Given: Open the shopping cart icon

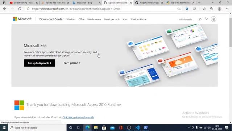Looking at the screenshot, I should [206, 19].
